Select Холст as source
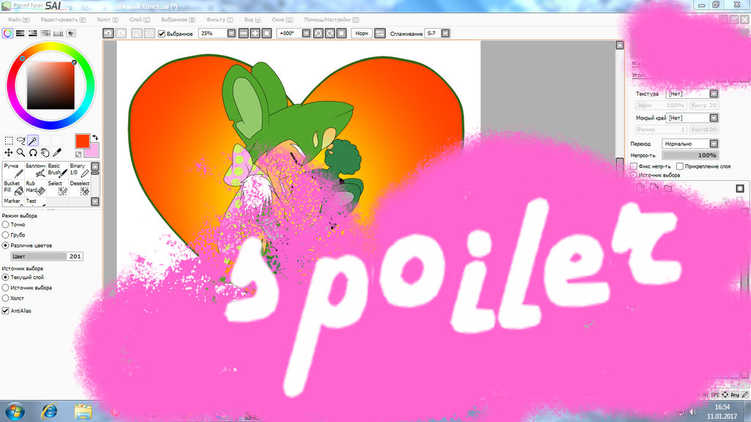Image resolution: width=751 pixels, height=422 pixels. pos(6,298)
